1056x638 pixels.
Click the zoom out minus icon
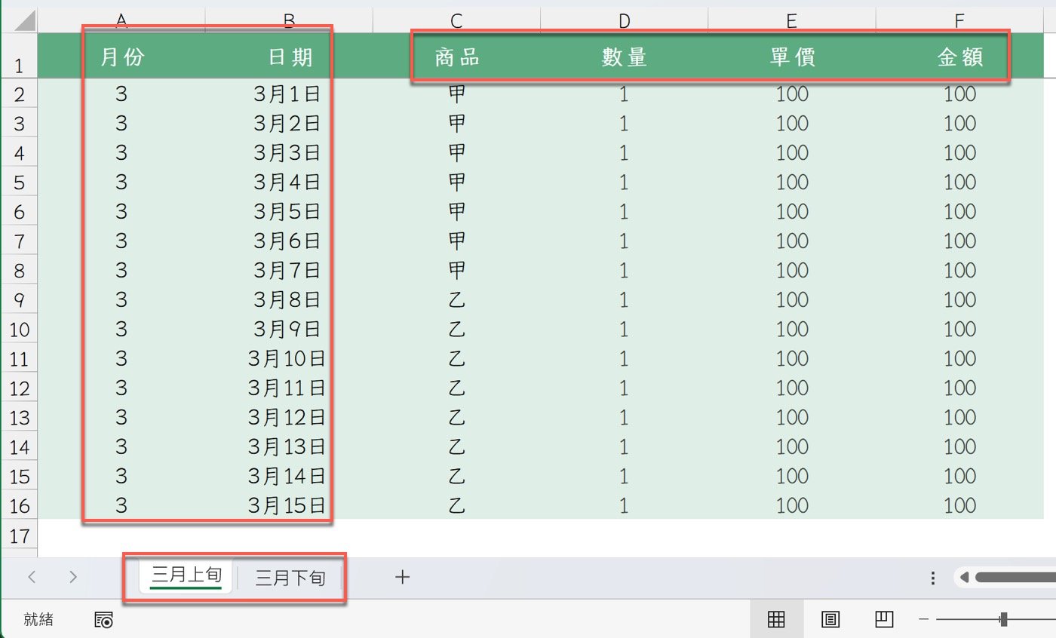coord(924,620)
